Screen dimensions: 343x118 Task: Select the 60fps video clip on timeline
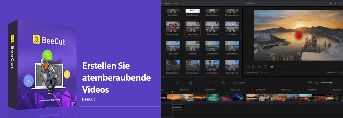tap(252, 98)
